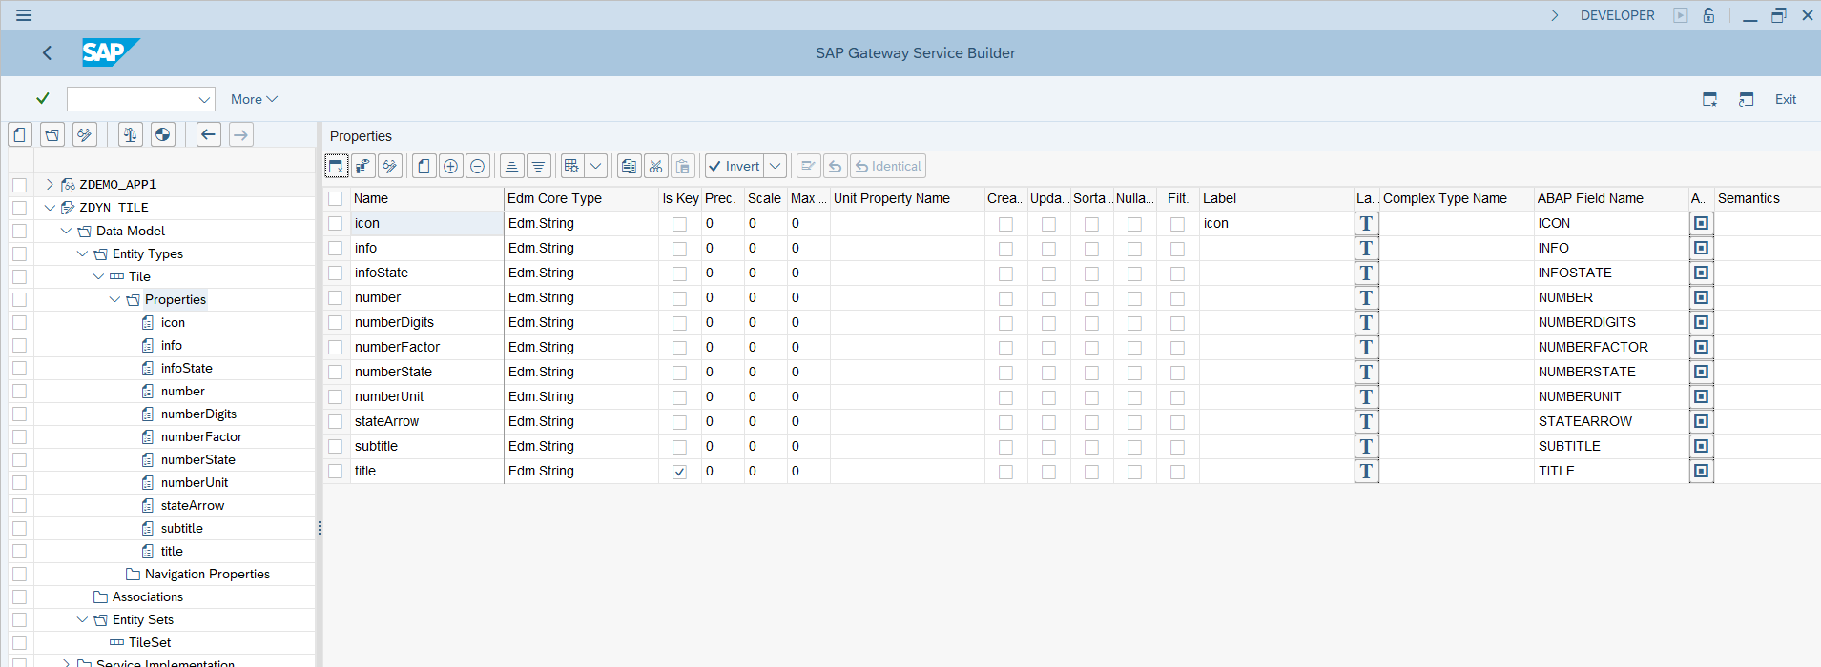Click the left arrow navigate back icon
Image resolution: width=1821 pixels, height=667 pixels.
pos(209,134)
